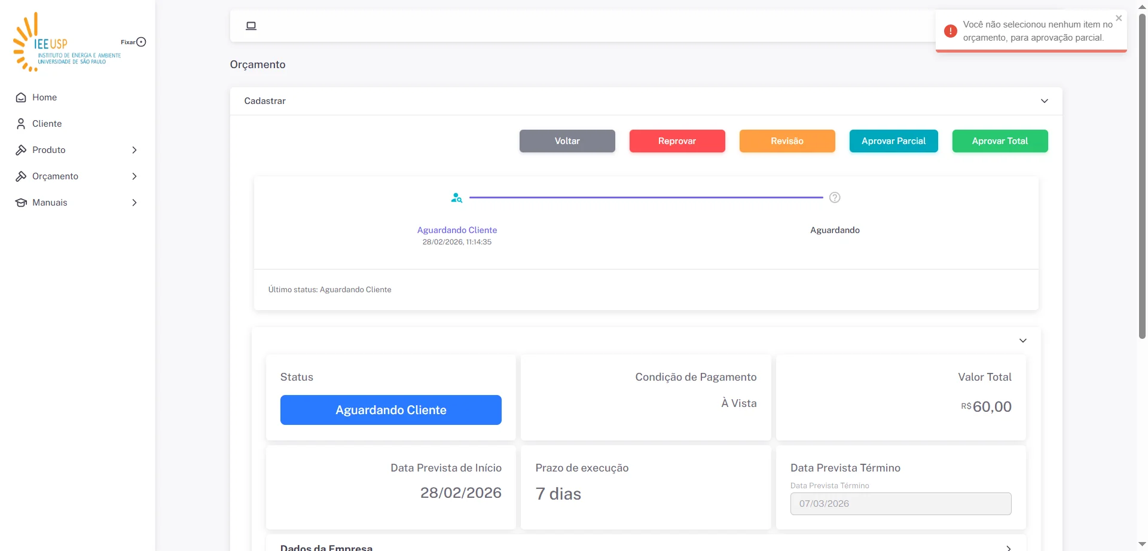Click the Manuais graduation cap icon
1148x551 pixels.
click(21, 203)
